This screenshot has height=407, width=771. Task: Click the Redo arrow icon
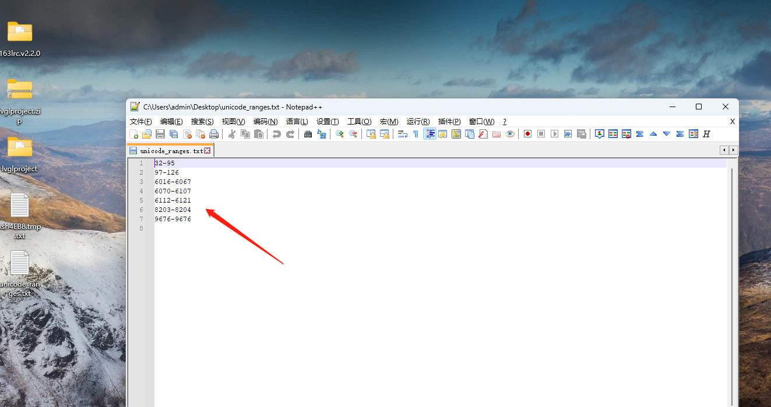click(x=290, y=134)
